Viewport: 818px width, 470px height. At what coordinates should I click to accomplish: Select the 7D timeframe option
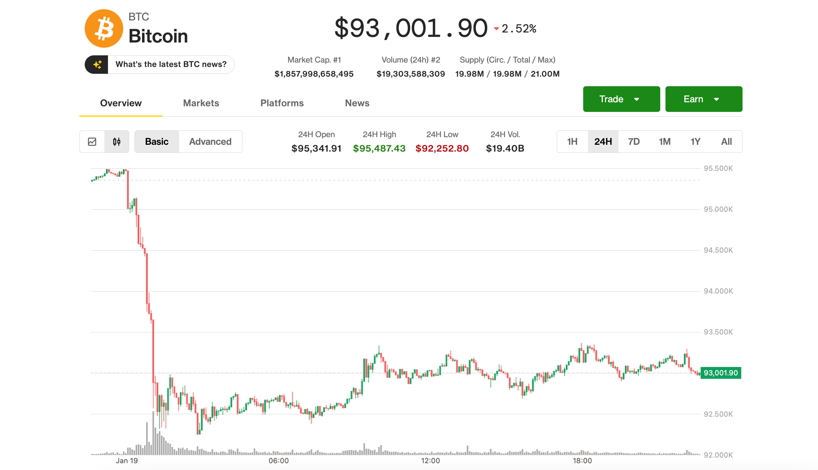pos(634,141)
